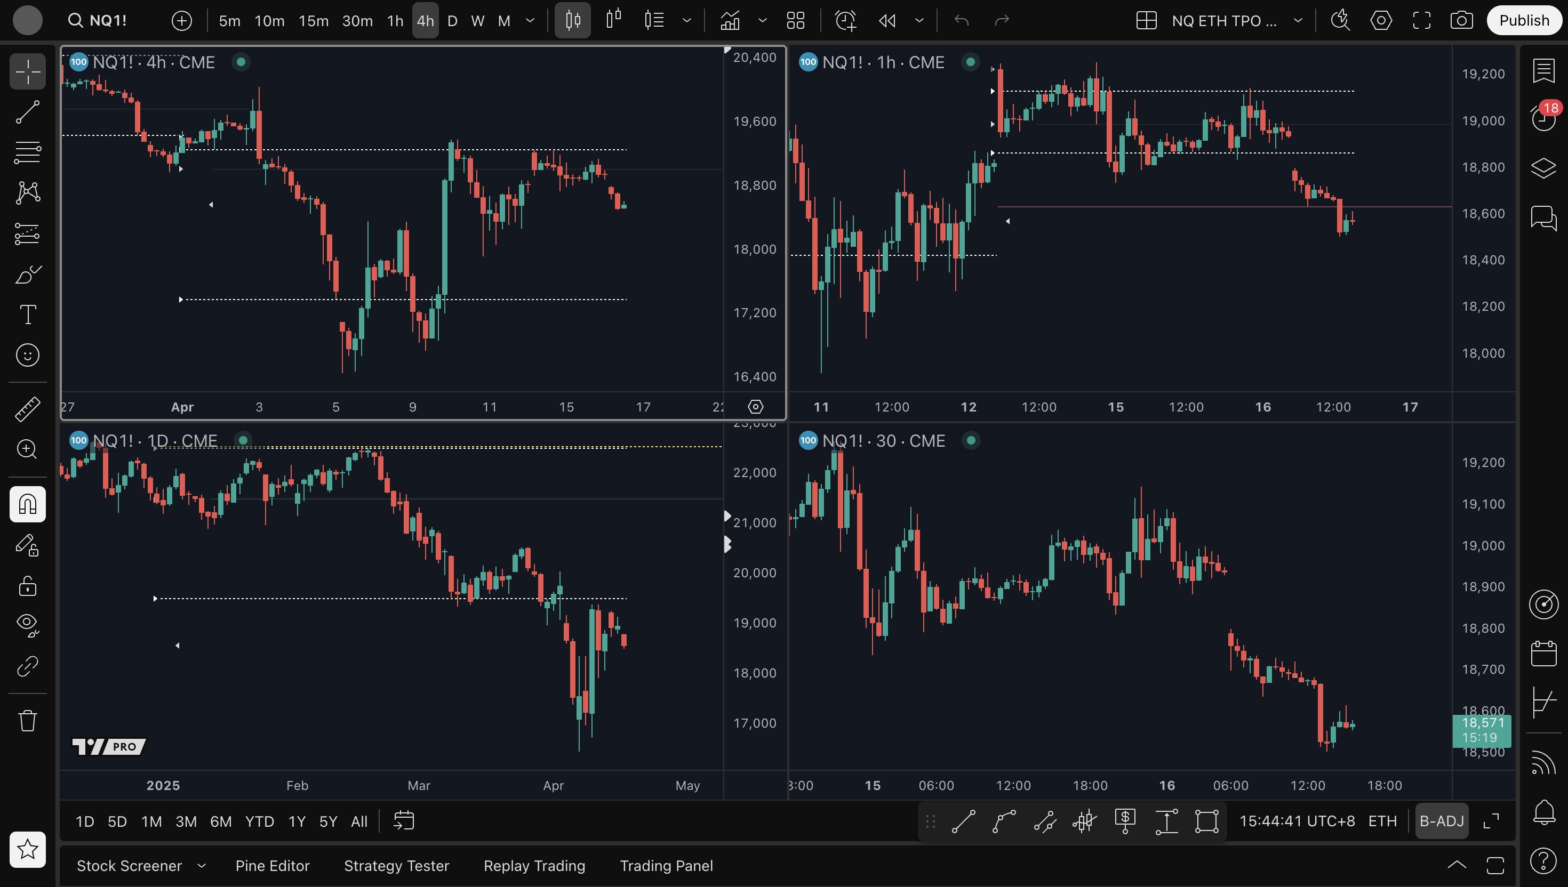The image size is (1568, 887).
Task: Expand the time interval dropdown chevron
Action: click(530, 21)
